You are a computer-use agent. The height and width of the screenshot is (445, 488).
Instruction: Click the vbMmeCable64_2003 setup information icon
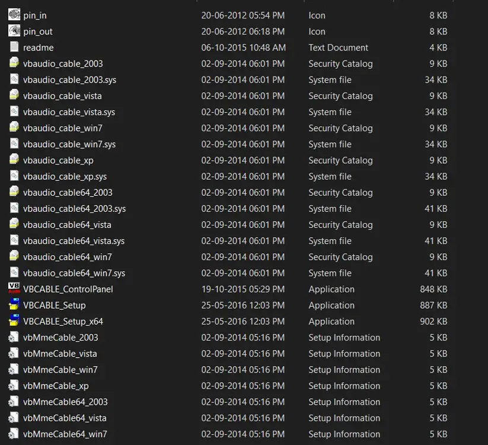14,402
